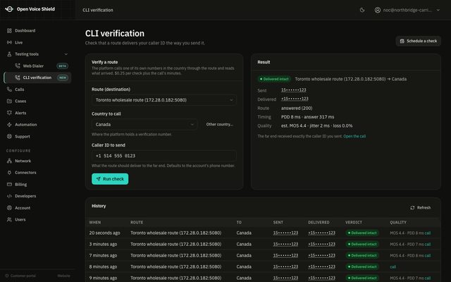Click the user avatar icon in header
Image resolution: width=451 pixels, height=282 pixels.
[x=378, y=10]
